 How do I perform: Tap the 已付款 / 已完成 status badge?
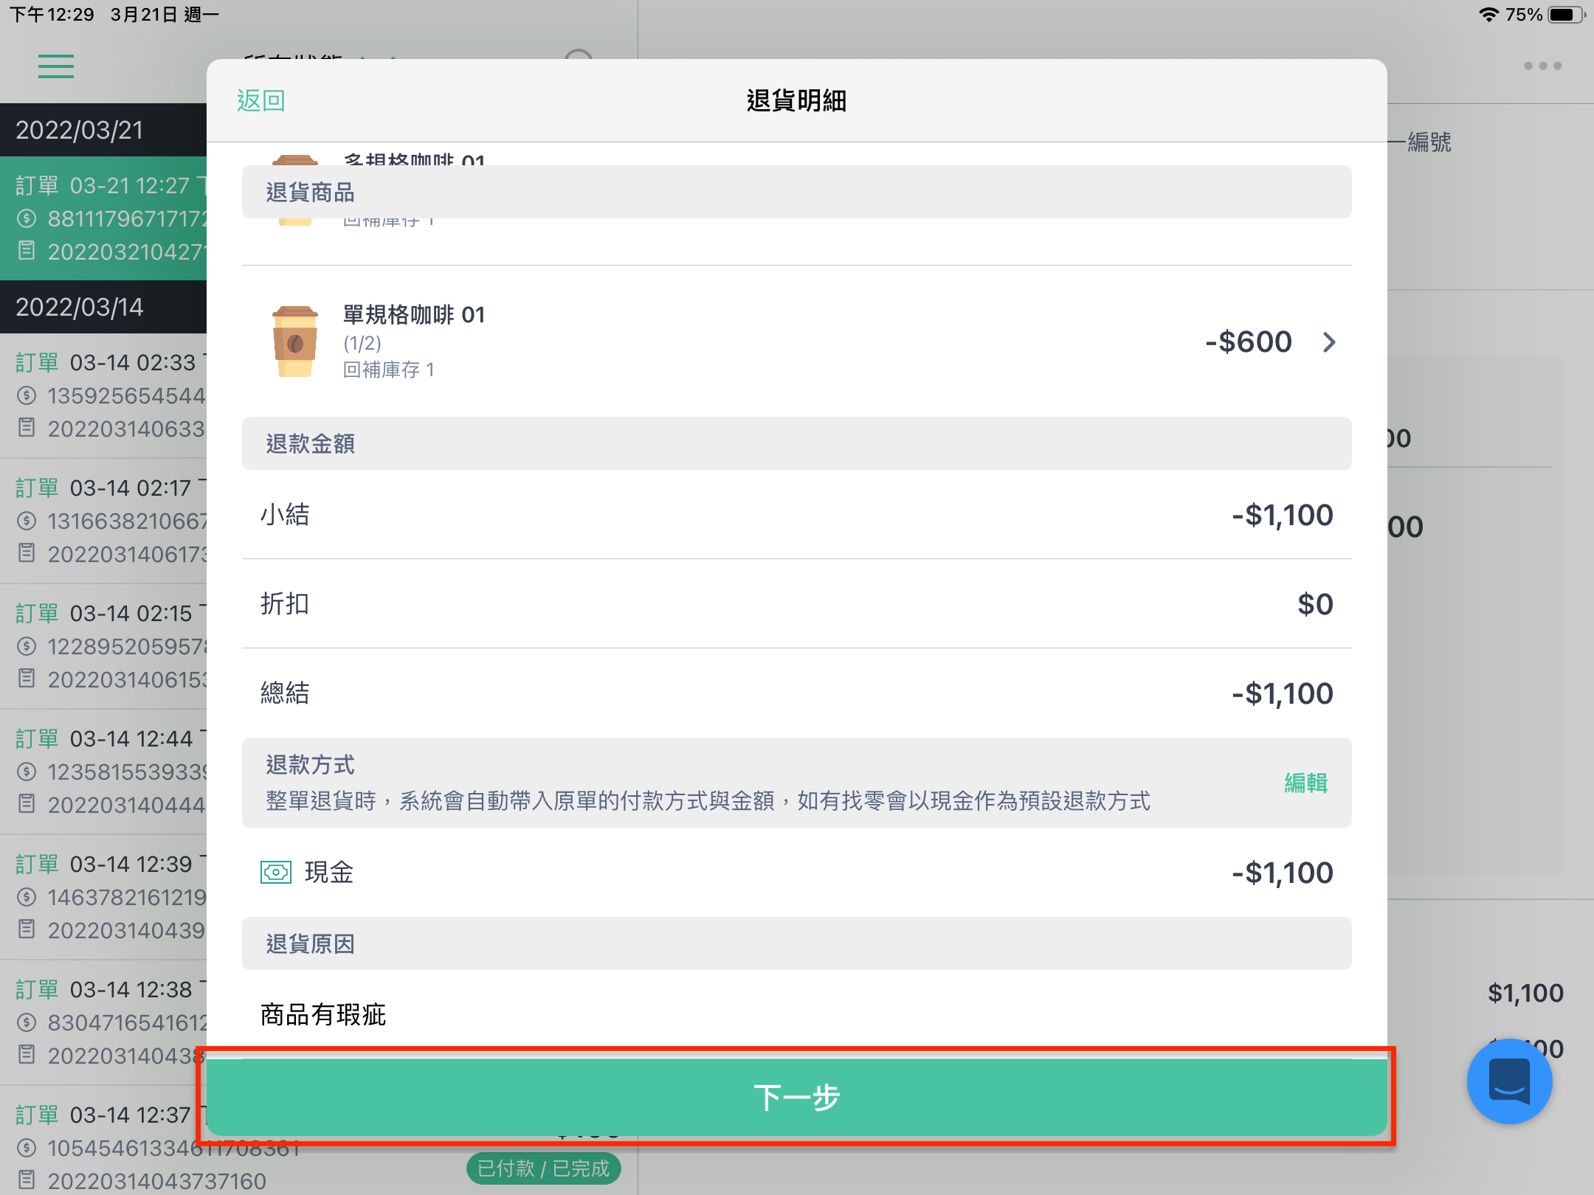tap(543, 1168)
